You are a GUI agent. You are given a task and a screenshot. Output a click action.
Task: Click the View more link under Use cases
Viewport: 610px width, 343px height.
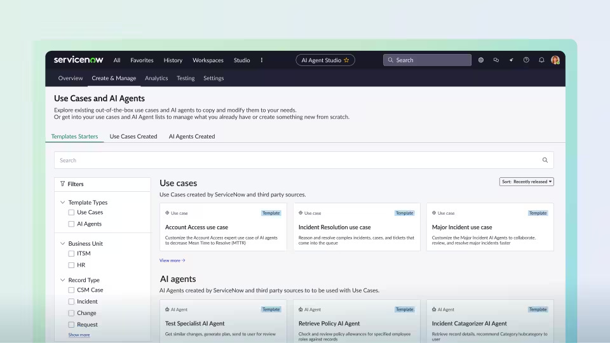172,260
